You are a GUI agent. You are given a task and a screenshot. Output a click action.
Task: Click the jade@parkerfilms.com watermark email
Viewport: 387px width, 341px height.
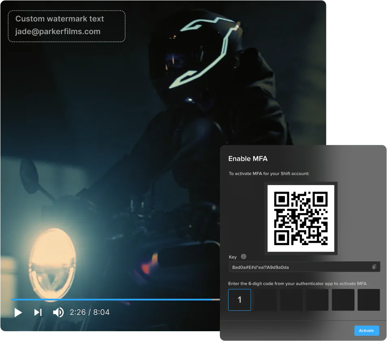(58, 32)
